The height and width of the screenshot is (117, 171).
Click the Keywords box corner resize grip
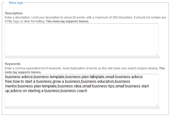pyautogui.click(x=157, y=105)
